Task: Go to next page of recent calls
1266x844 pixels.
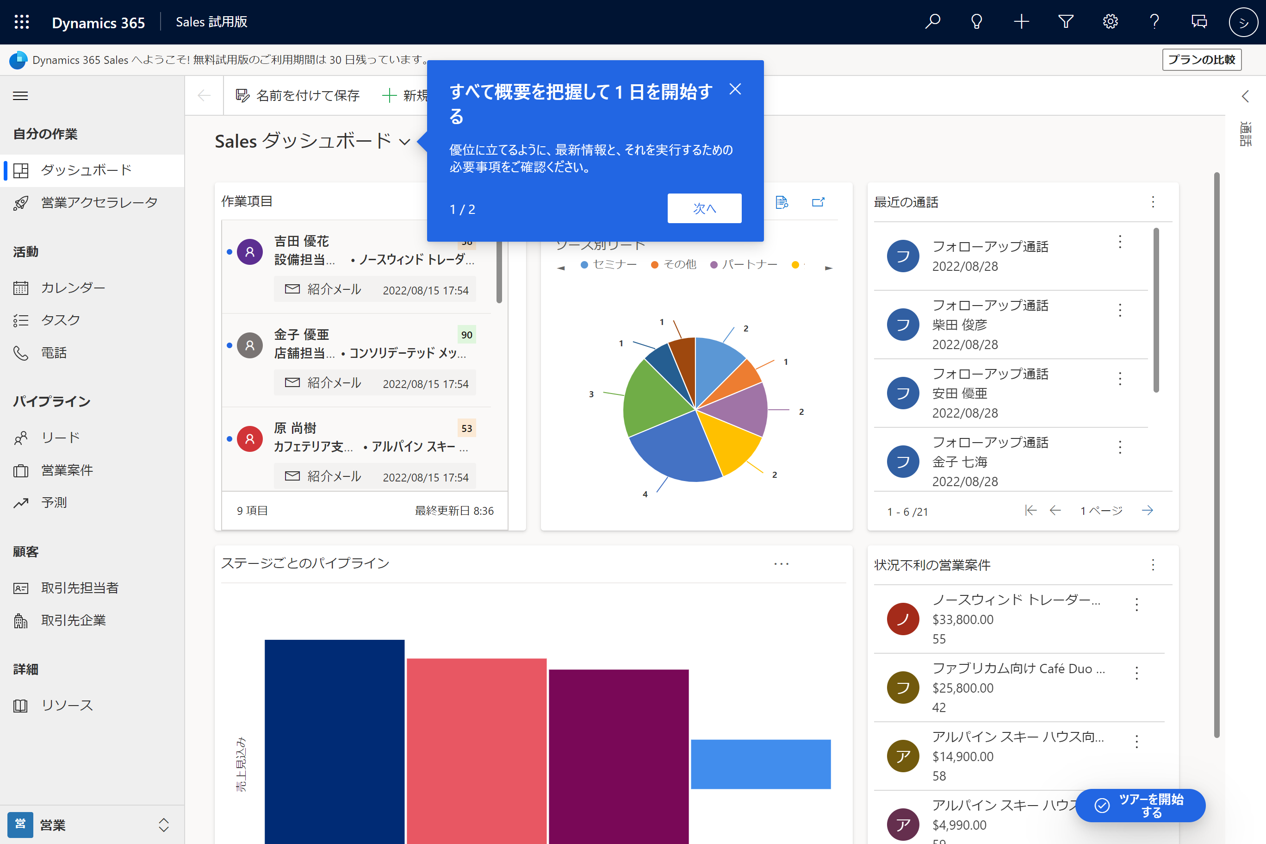Action: point(1147,510)
